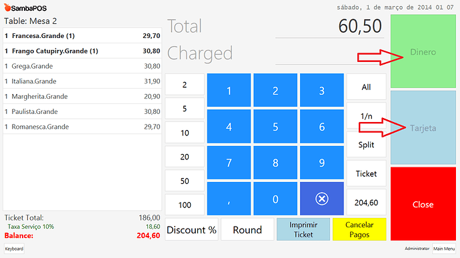Select the Italiana.Grande order line
The height and width of the screenshot is (258, 460).
(x=82, y=81)
